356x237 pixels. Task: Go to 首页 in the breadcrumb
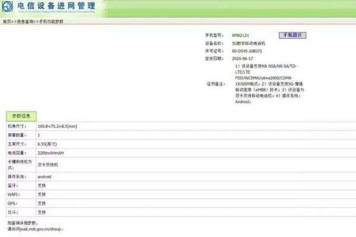(x=7, y=21)
